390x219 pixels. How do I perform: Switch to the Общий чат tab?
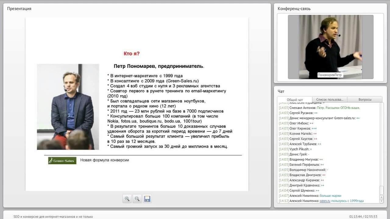(x=295, y=100)
